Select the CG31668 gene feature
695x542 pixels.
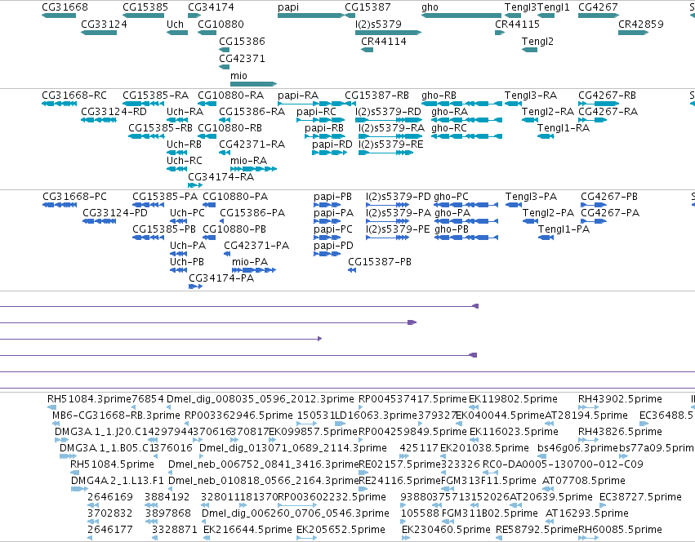click(59, 16)
